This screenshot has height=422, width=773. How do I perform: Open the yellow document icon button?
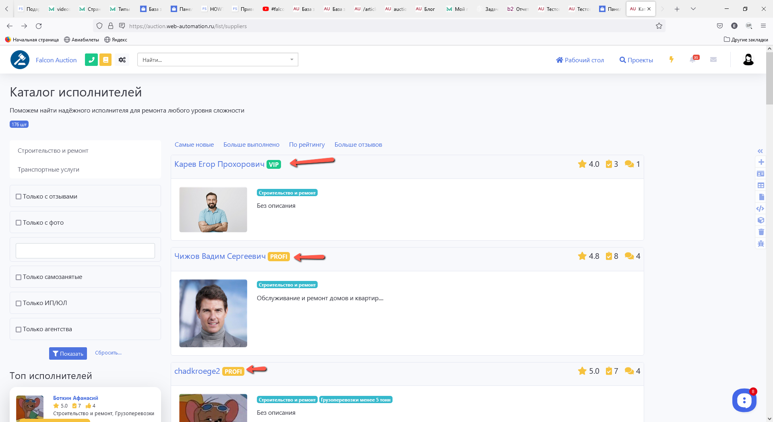105,60
